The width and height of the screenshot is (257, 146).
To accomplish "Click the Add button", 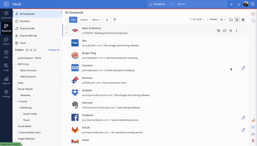I will coord(73,20).
